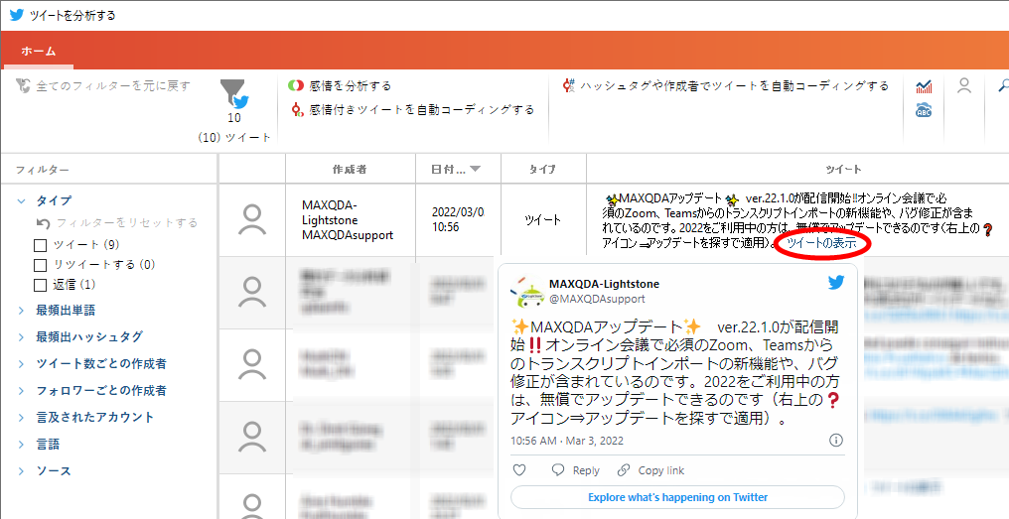
Task: Check the ツイート (9) filter checkbox
Action: [40, 245]
